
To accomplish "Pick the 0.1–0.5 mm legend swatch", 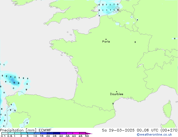I will [x=5, y=133].
